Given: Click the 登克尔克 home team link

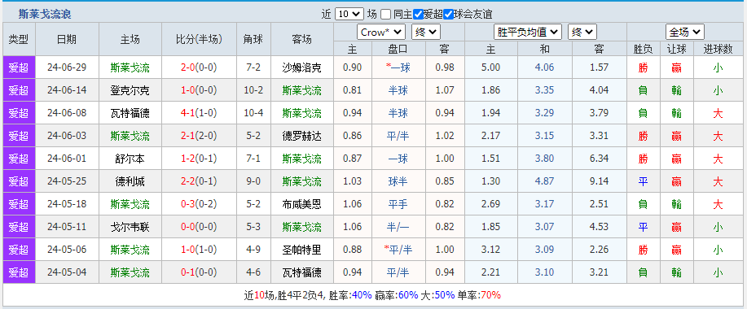Looking at the screenshot, I should [x=130, y=90].
